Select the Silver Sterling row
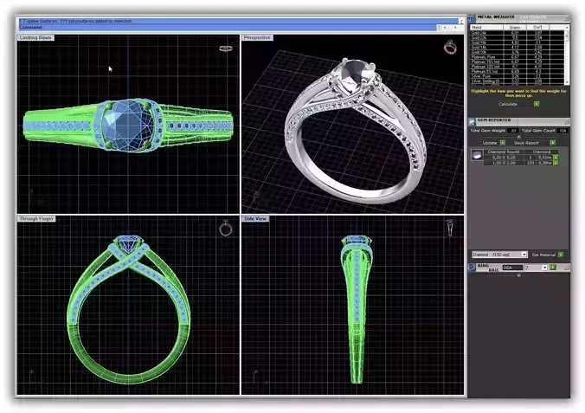This screenshot has height=413, width=585. click(517, 81)
